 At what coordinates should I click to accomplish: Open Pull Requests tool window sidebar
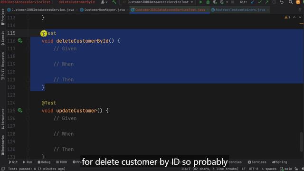click(x=3, y=66)
